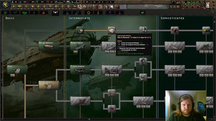Select the rotary engine bomber node above the webcam
This screenshot has width=216, height=121.
(x=143, y=101)
